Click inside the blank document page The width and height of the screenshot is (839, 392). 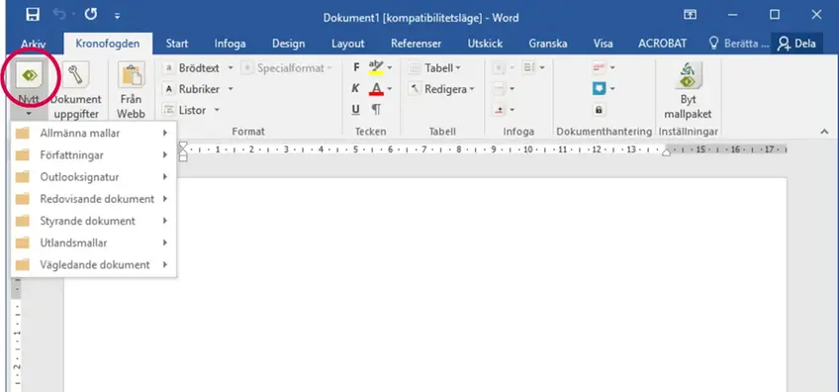pos(425,284)
